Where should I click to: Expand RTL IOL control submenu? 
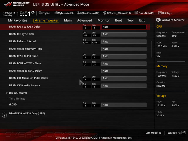tap(18, 93)
